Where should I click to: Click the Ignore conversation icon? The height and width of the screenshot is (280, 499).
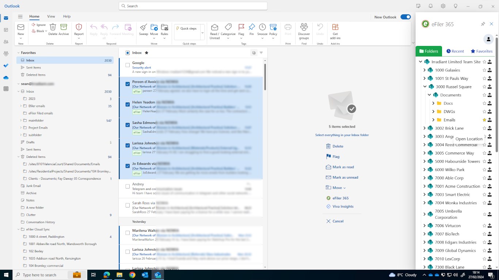click(34, 25)
